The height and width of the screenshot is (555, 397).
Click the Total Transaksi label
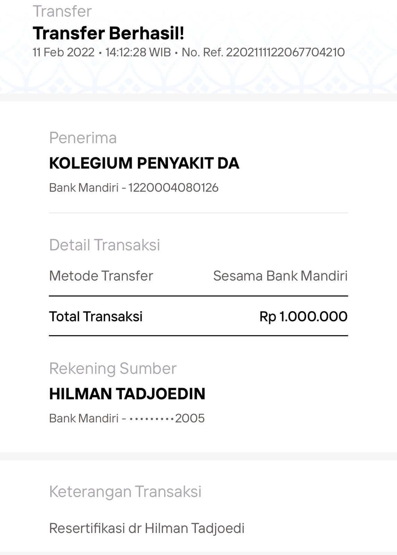[x=96, y=316]
